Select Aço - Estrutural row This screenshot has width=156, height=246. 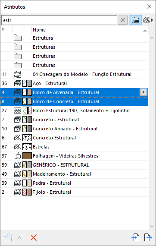pos(75,83)
